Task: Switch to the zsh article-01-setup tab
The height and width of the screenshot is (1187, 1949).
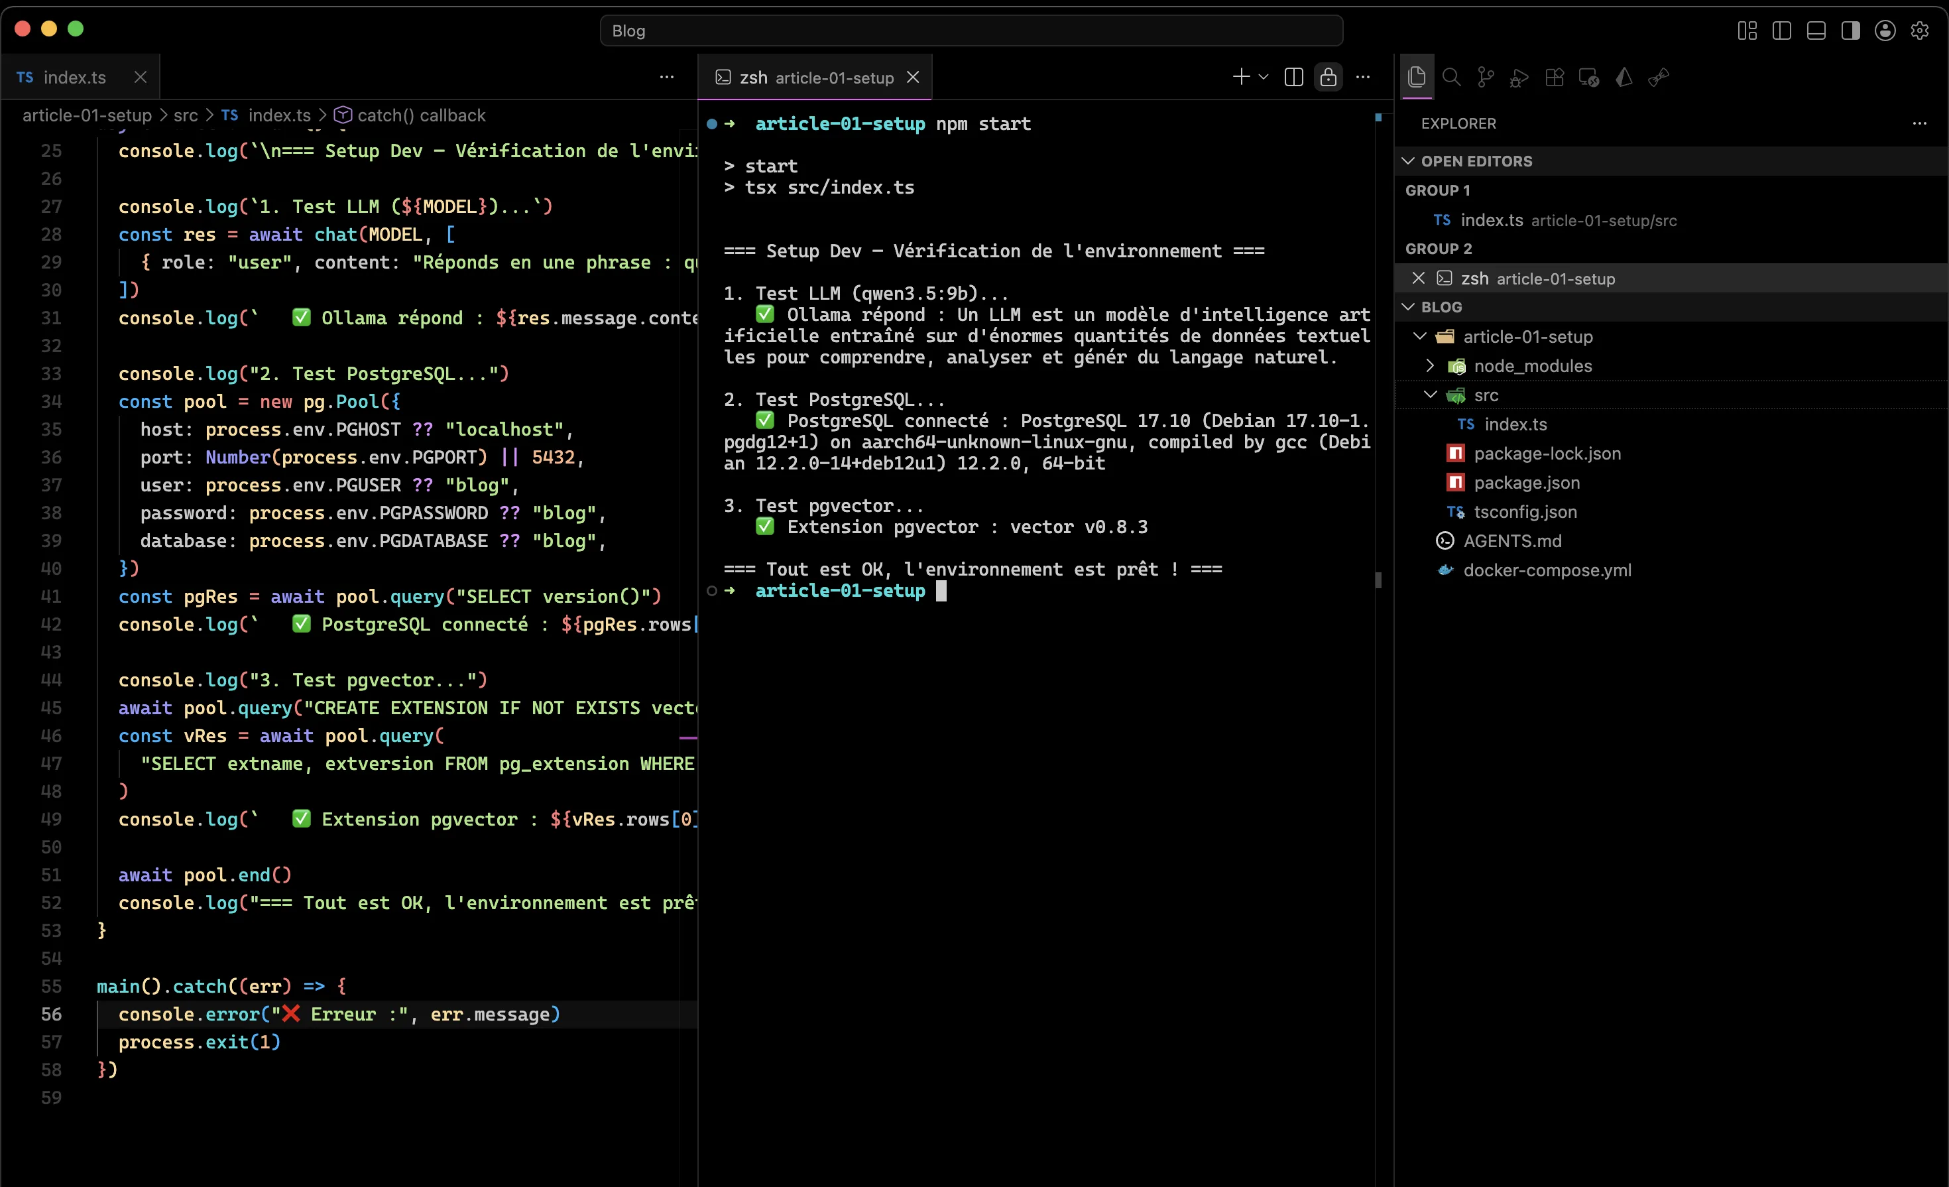Action: pos(815,77)
